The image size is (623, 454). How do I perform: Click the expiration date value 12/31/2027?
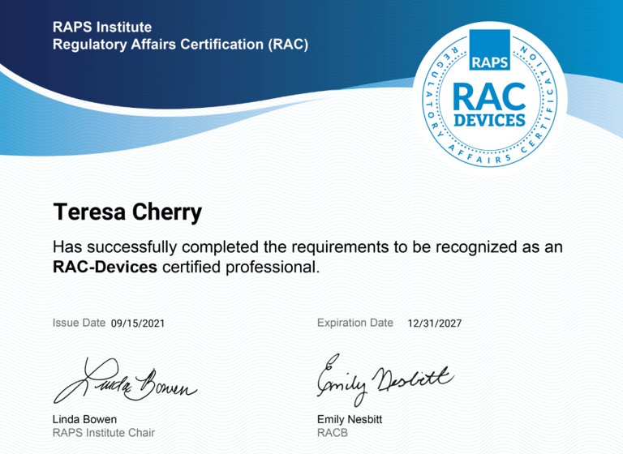click(435, 323)
